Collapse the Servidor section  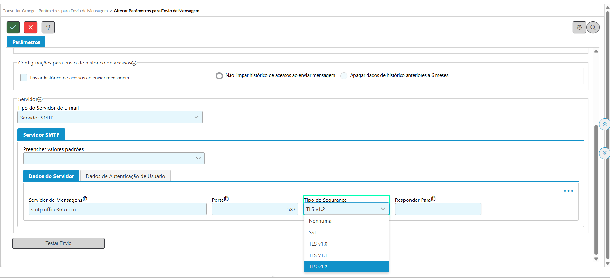[x=40, y=99]
